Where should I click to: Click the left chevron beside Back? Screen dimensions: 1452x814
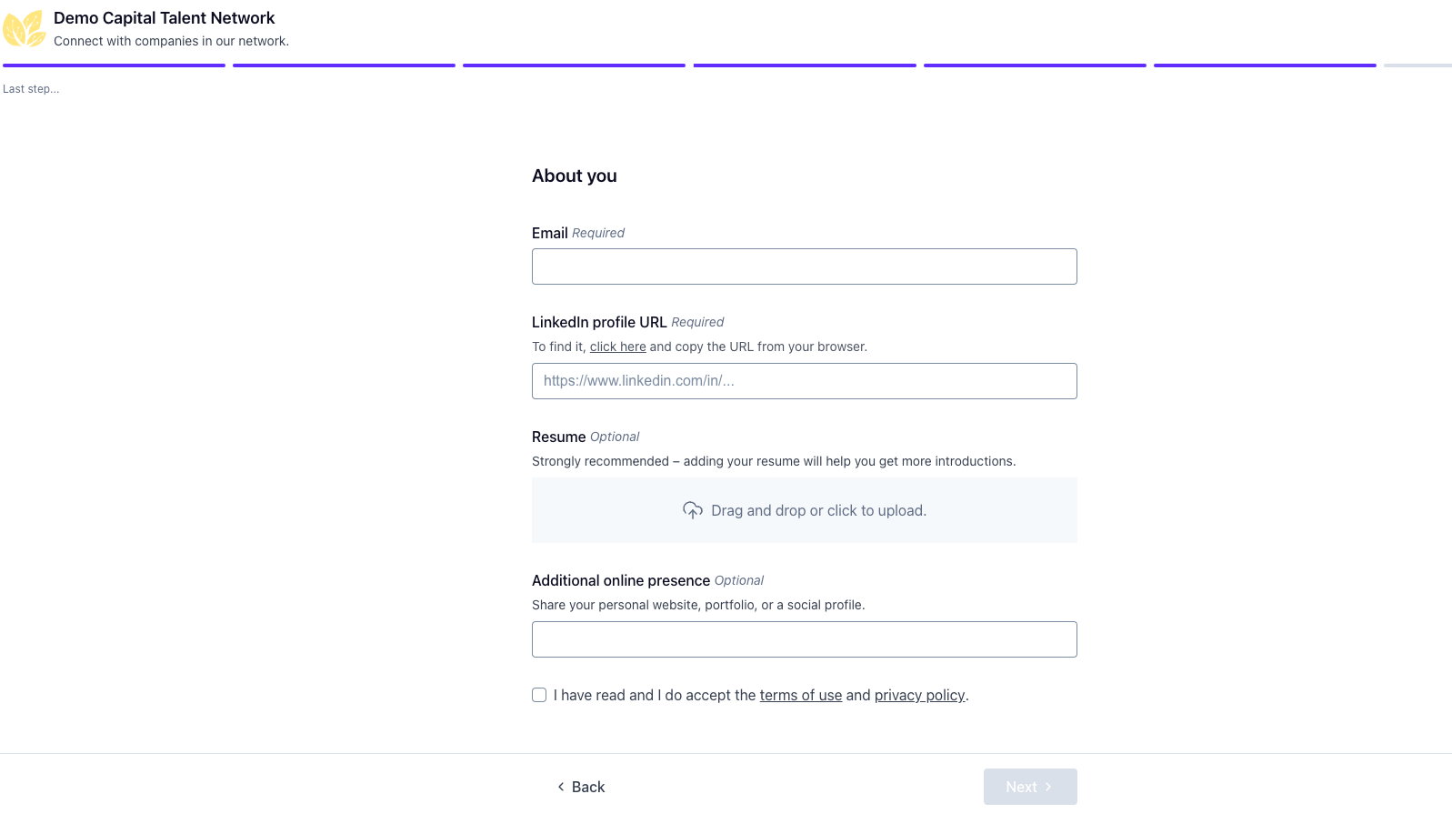(560, 787)
